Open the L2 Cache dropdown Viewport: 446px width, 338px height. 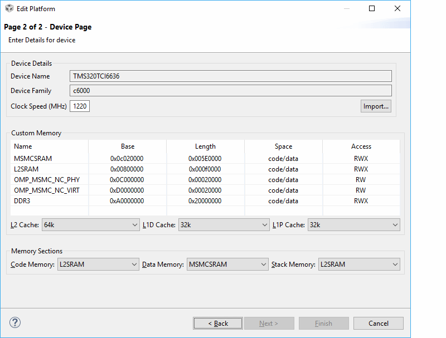pos(90,225)
